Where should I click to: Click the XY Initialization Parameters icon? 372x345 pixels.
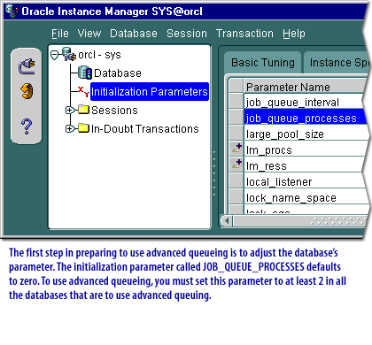[x=83, y=91]
